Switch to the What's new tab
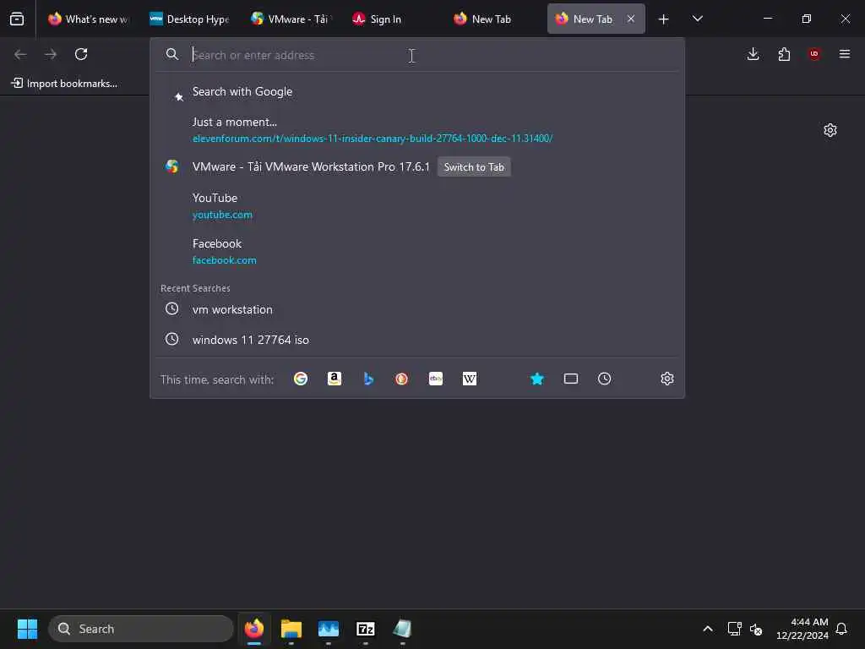This screenshot has width=865, height=649. [x=88, y=19]
